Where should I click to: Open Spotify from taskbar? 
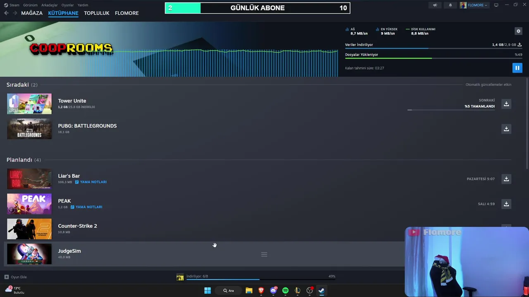click(285, 290)
